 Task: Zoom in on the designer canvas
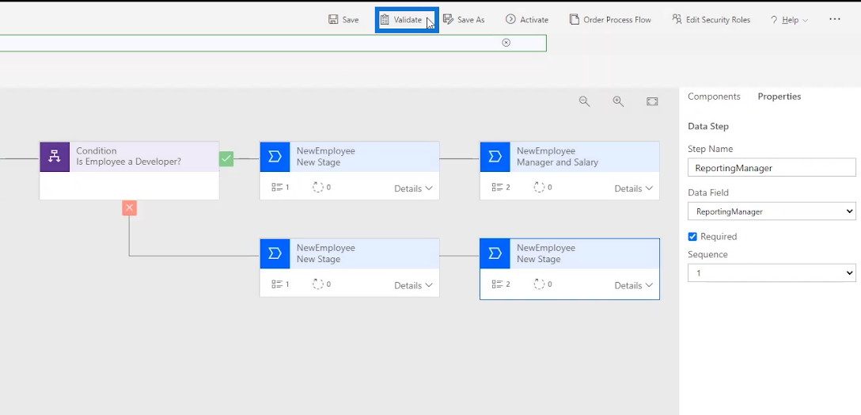pos(618,101)
